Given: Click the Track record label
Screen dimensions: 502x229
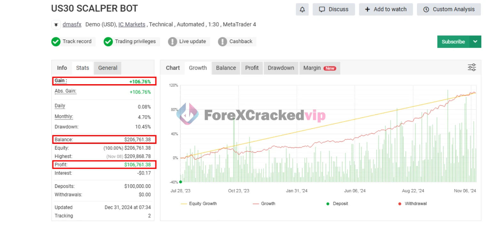Looking at the screenshot, I should click(77, 41).
